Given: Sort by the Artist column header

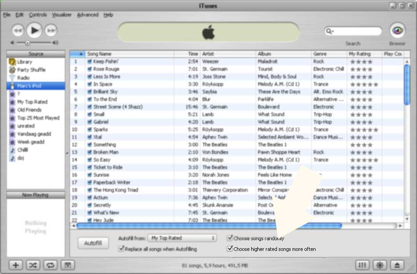Looking at the screenshot, I should click(x=228, y=54).
